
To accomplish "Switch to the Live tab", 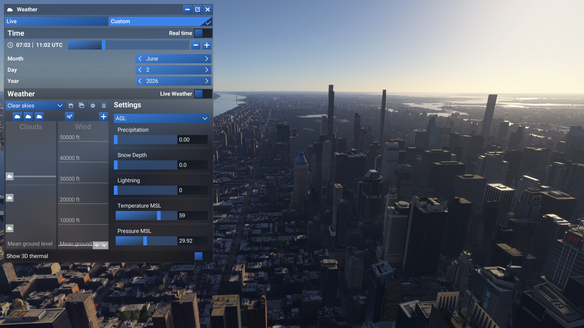I will 56,21.
